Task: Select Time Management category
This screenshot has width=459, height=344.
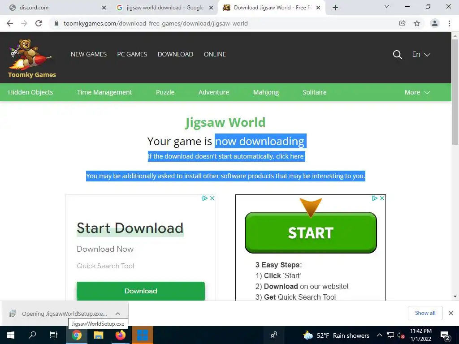Action: (104, 92)
